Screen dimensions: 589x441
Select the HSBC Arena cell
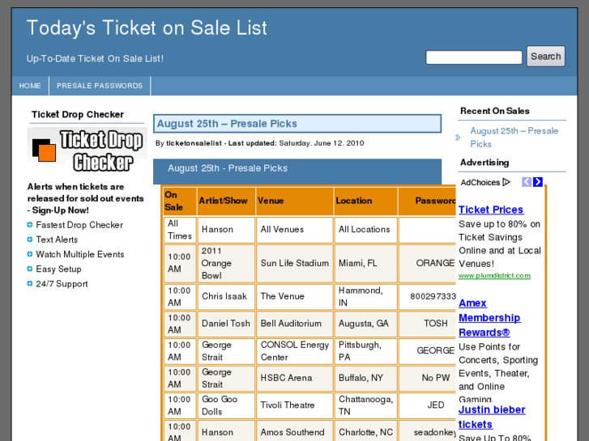coord(295,378)
